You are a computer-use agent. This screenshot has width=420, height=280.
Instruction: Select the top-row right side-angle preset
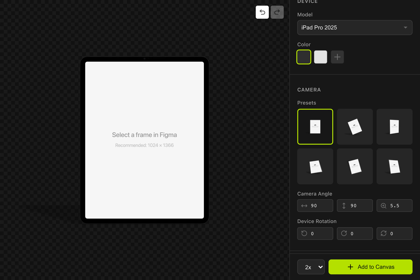pyautogui.click(x=394, y=127)
